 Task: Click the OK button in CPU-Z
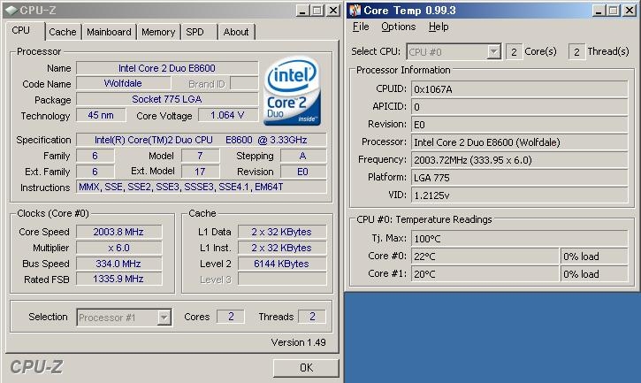(306, 368)
